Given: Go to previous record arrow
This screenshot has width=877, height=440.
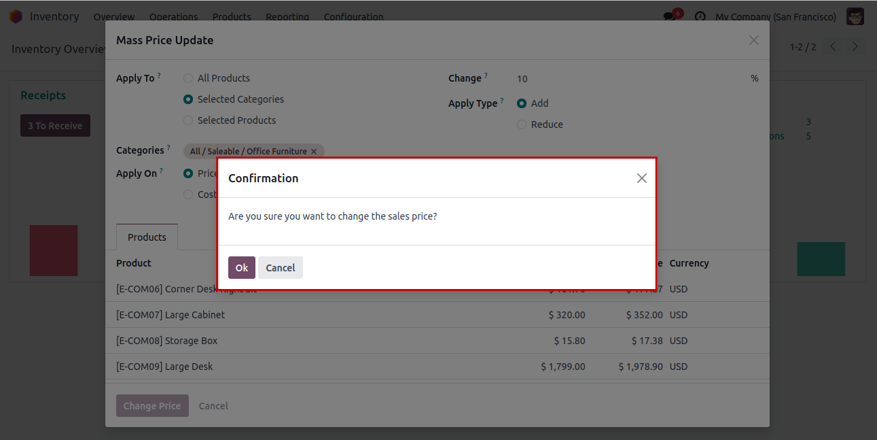Looking at the screenshot, I should (x=834, y=47).
